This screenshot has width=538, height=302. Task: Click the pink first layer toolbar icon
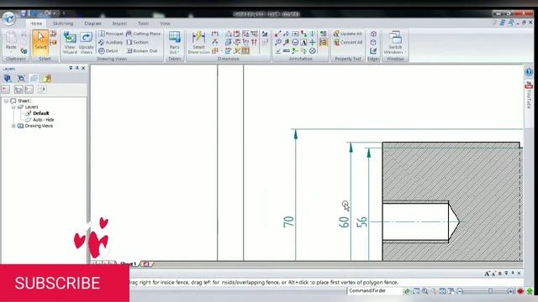tap(6, 90)
